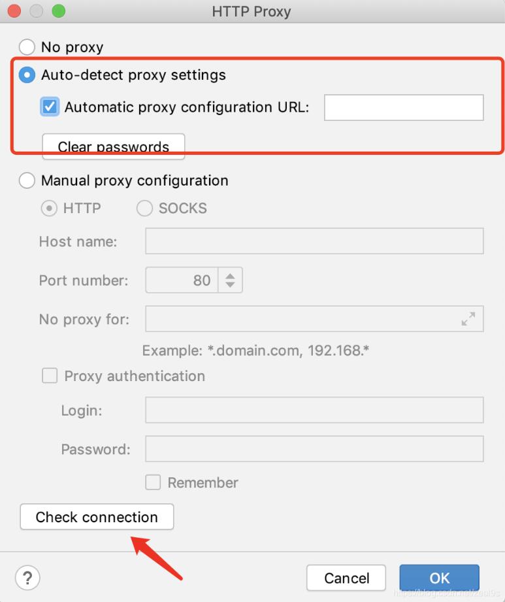Choose the SOCKS proxy type
Viewport: 505px width, 602px height.
144,209
